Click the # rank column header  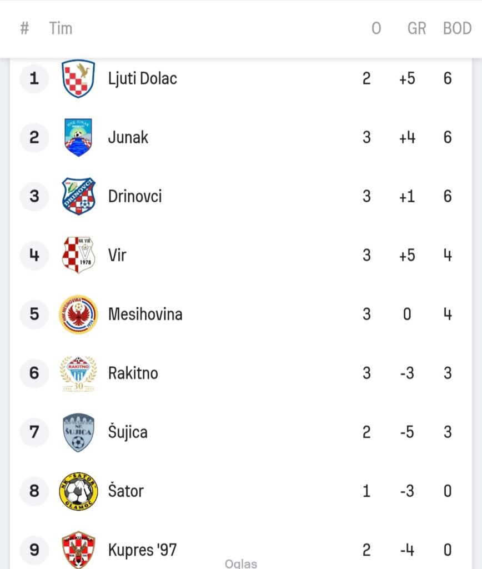[x=24, y=28]
